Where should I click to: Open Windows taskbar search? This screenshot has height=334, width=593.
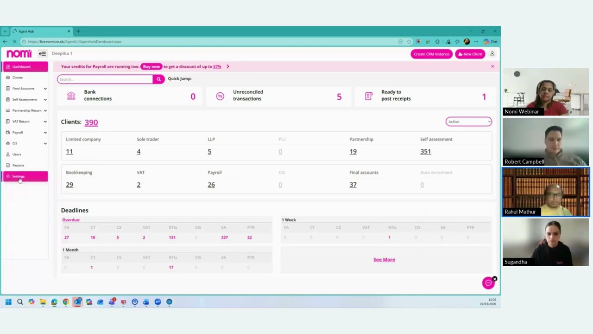point(20,302)
